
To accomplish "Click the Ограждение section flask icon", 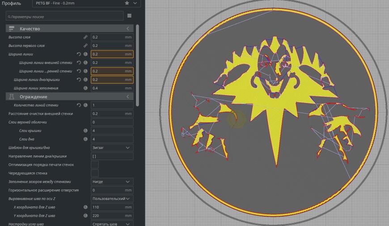I will click(12, 96).
